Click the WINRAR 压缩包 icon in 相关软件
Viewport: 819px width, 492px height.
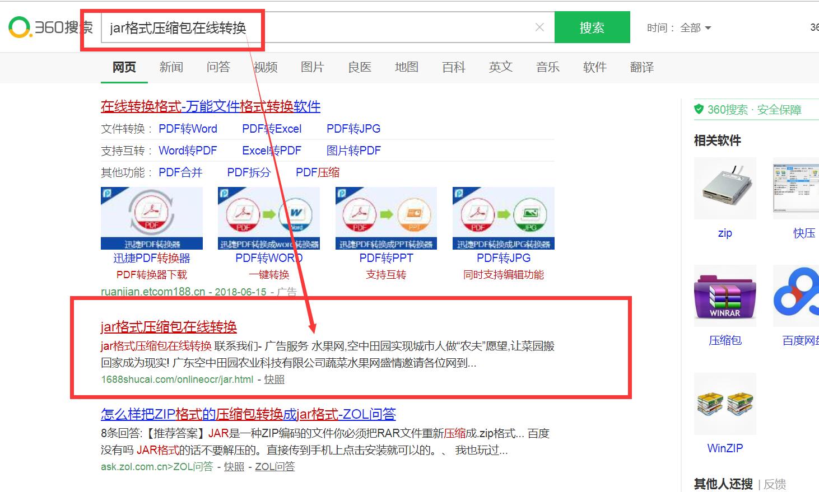[724, 296]
